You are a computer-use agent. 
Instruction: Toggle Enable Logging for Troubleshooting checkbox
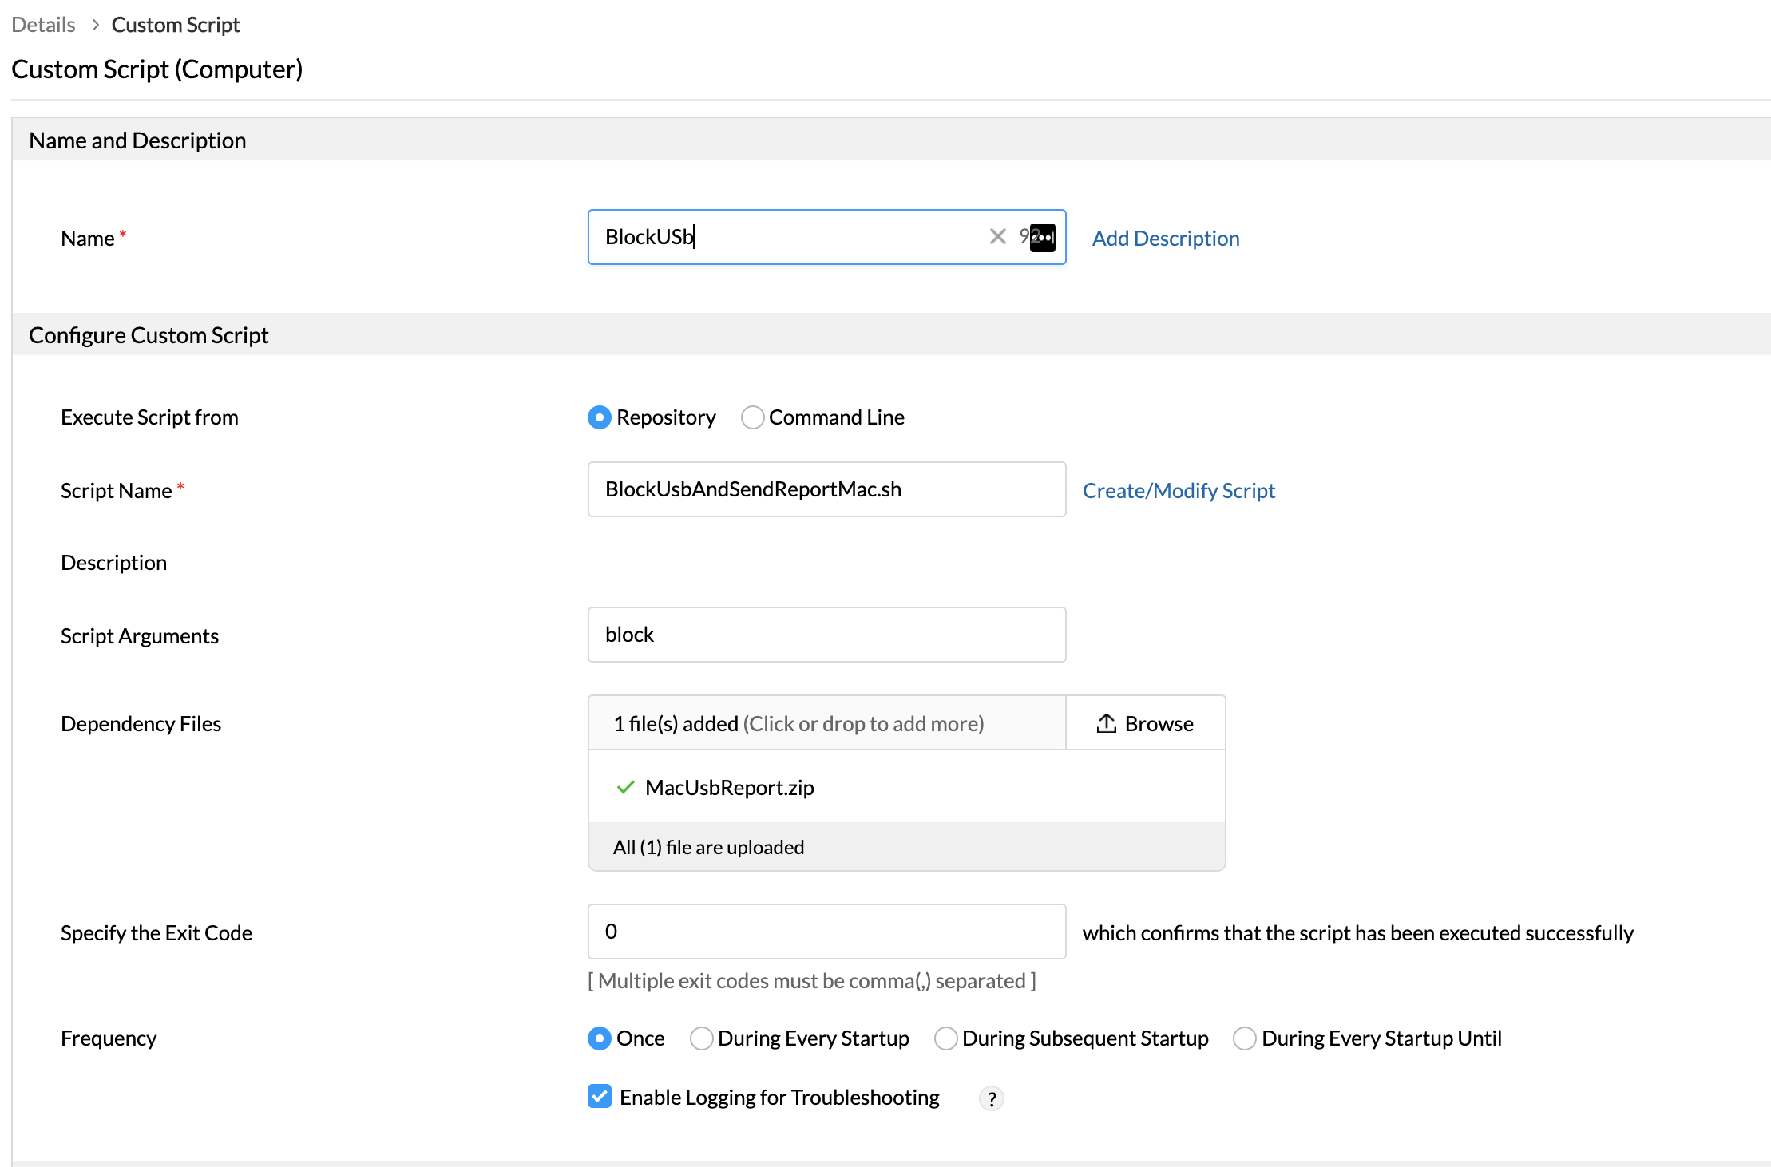(600, 1097)
